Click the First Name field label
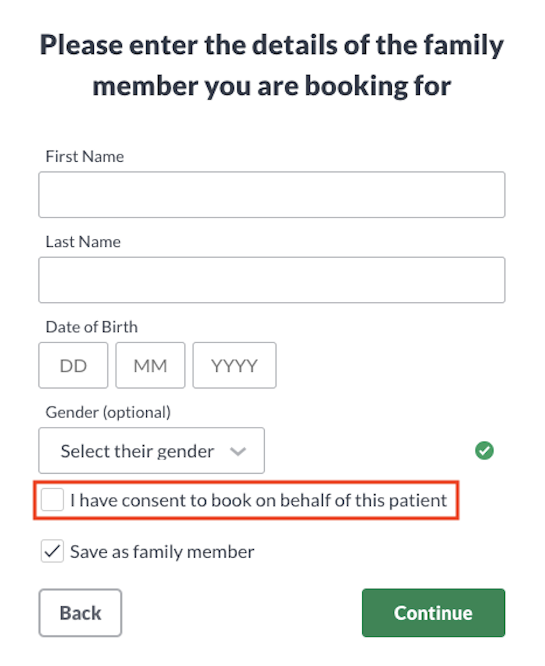The image size is (545, 666). point(85,156)
